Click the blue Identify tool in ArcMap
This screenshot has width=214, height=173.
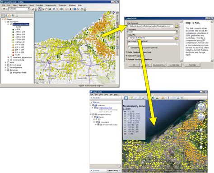tap(74, 9)
